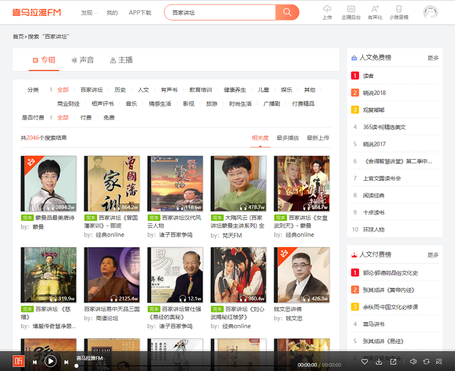Sort results by 相关度
Screen dimensions: 455x371
[260, 138]
